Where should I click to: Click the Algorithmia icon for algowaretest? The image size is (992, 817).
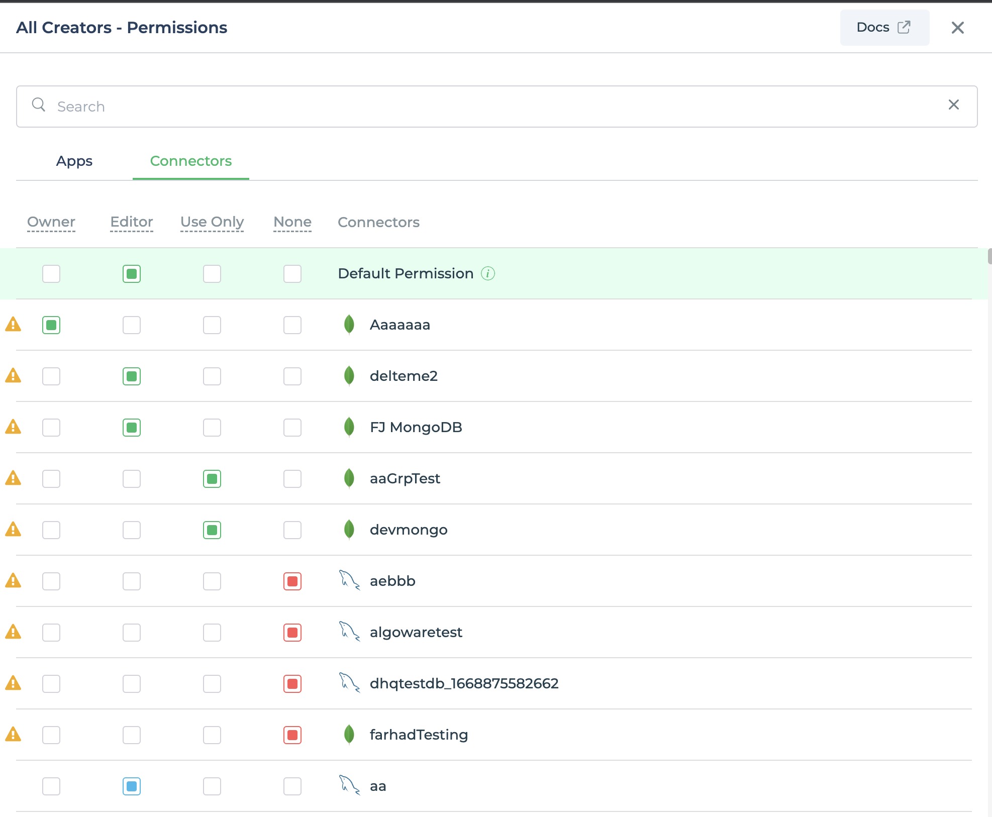coord(349,632)
